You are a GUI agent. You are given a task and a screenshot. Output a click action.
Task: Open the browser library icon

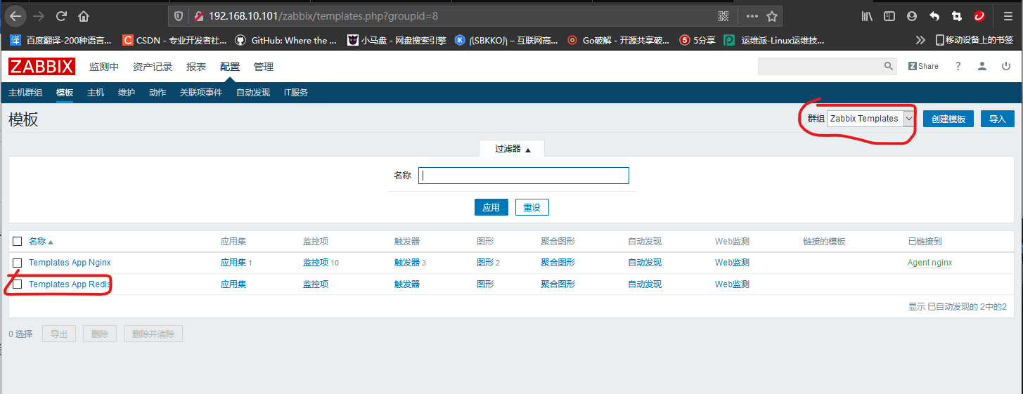[867, 15]
